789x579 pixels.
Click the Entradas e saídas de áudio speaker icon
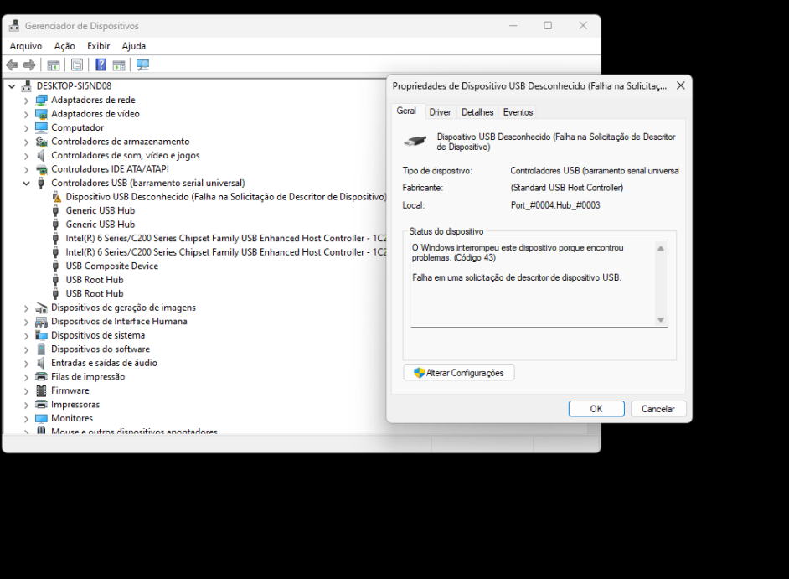(x=41, y=363)
